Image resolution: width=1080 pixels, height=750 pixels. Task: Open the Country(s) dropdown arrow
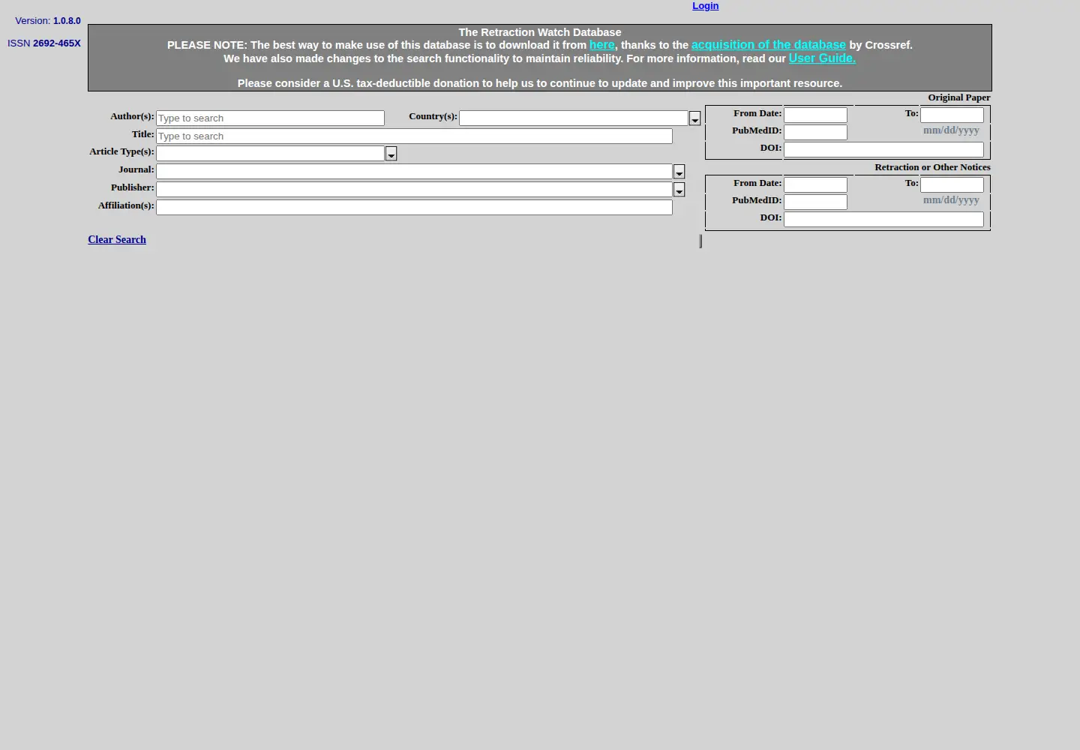pyautogui.click(x=694, y=118)
